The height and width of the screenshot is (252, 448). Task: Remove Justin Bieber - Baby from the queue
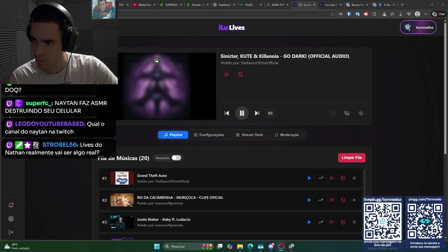pyautogui.click(x=354, y=222)
